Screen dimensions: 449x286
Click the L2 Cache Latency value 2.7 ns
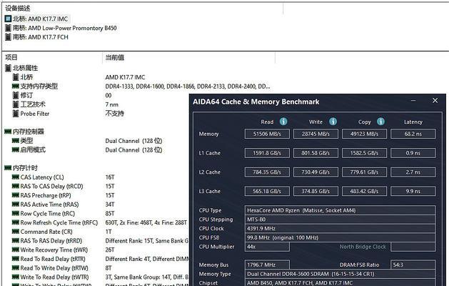[413, 172]
